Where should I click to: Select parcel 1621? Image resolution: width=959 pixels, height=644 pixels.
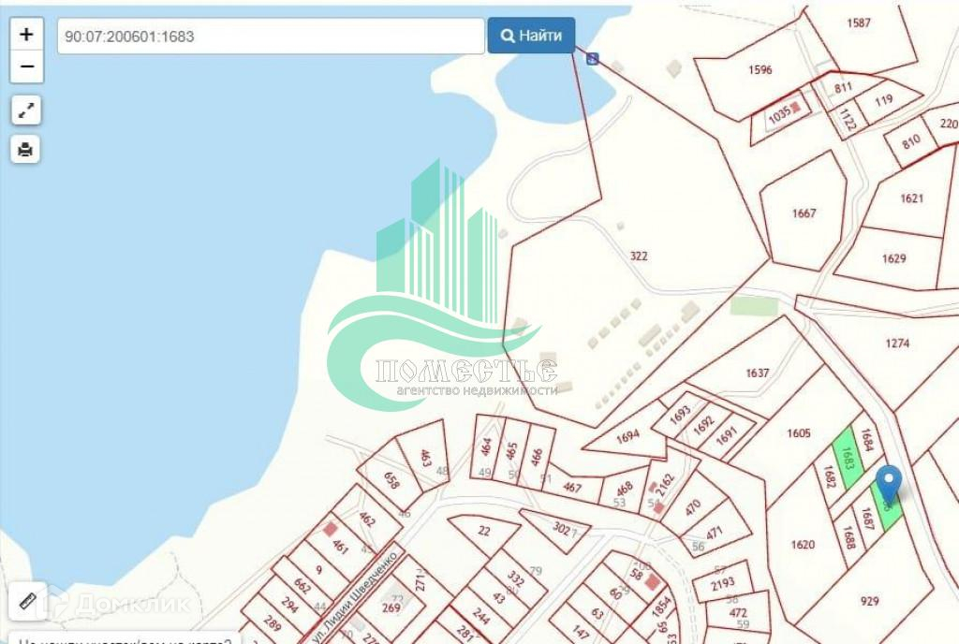(911, 198)
